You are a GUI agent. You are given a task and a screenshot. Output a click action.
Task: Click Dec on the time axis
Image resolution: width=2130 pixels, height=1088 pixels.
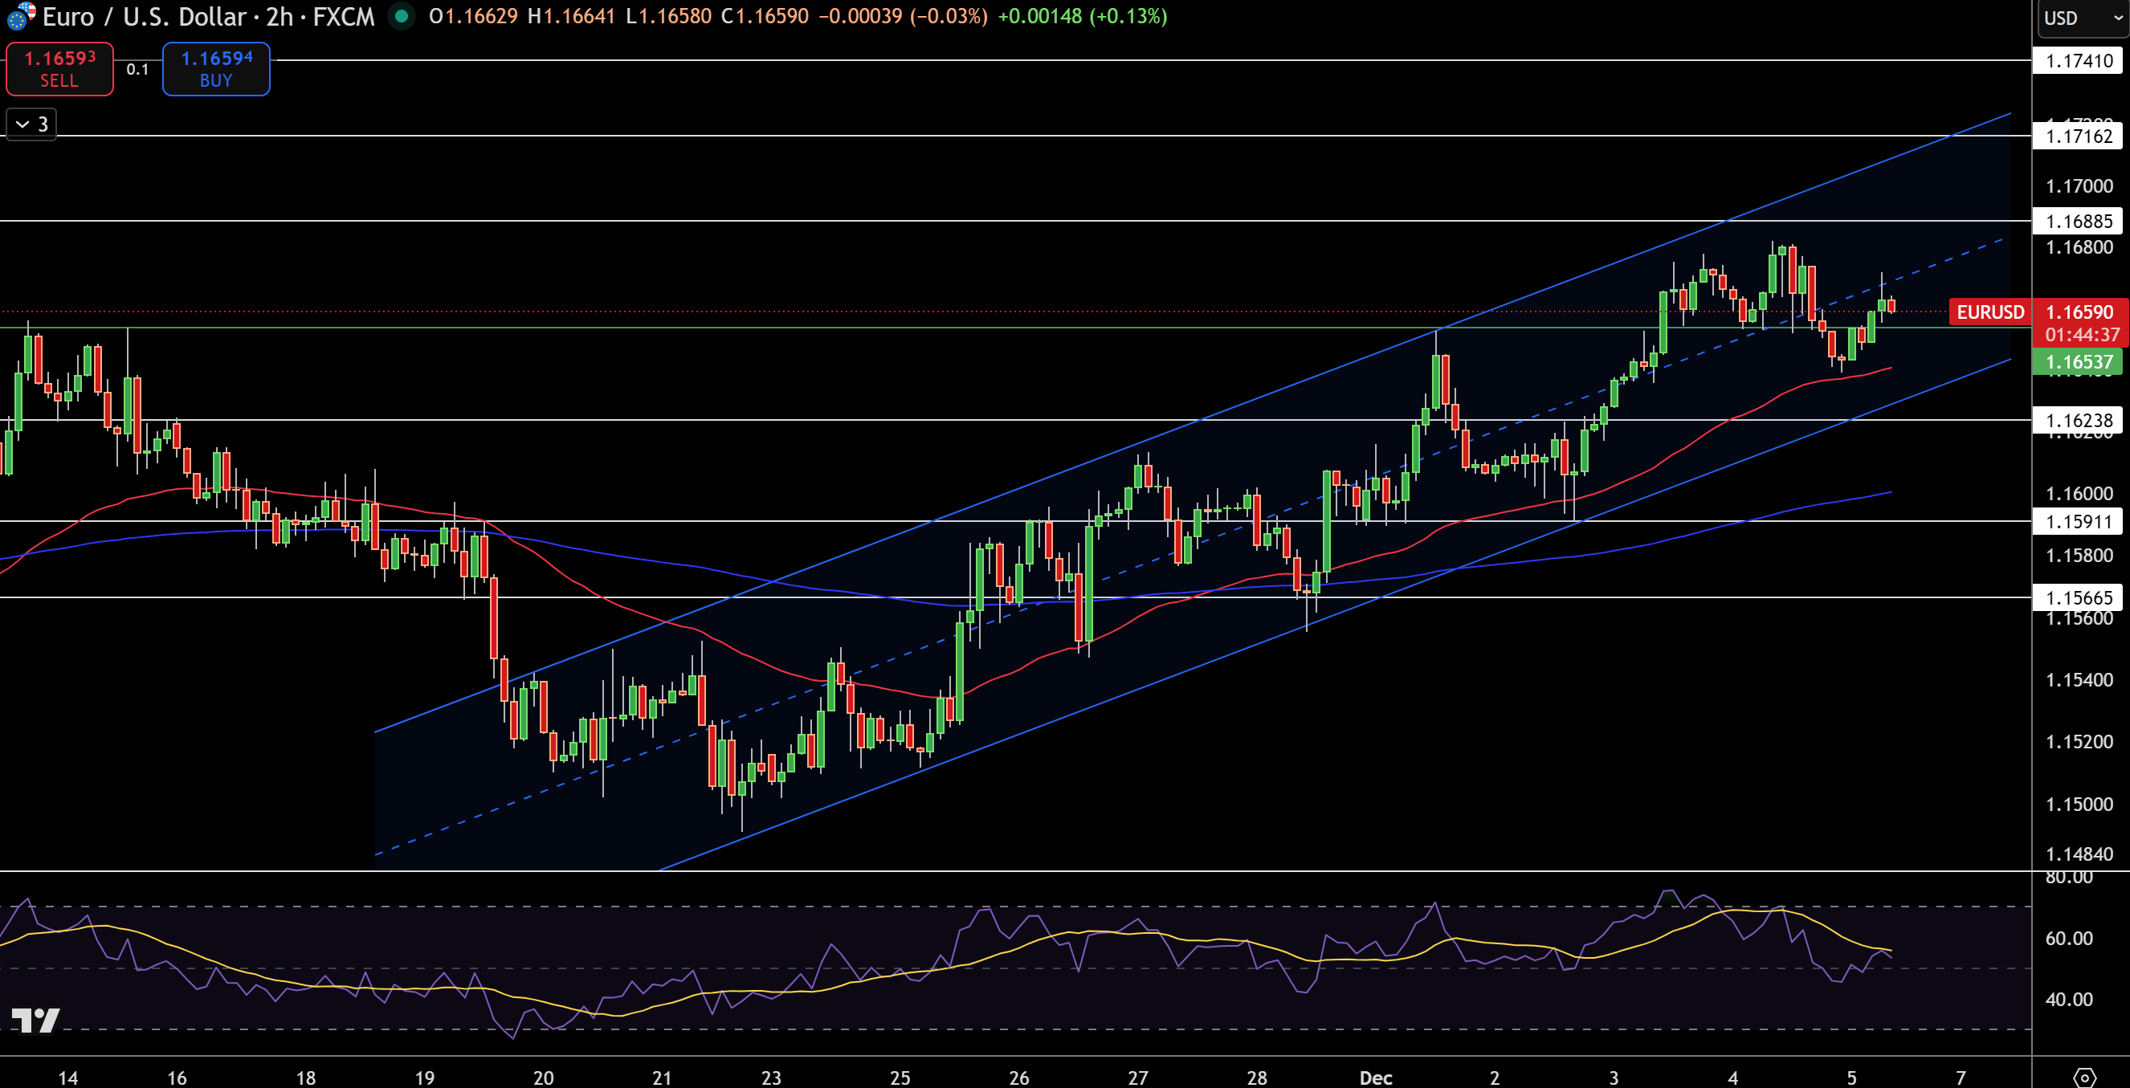tap(1377, 1078)
